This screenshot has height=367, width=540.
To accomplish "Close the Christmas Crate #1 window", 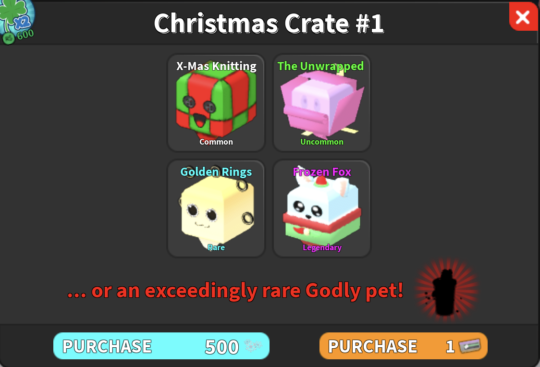I will pos(524,16).
